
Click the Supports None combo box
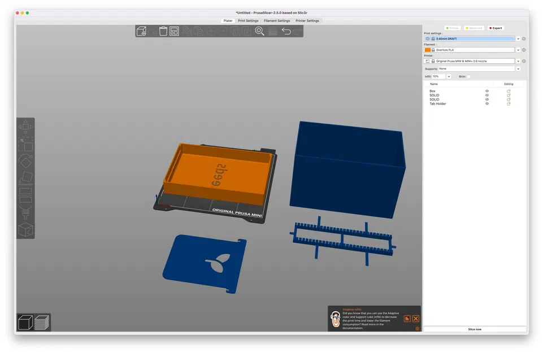click(x=476, y=68)
